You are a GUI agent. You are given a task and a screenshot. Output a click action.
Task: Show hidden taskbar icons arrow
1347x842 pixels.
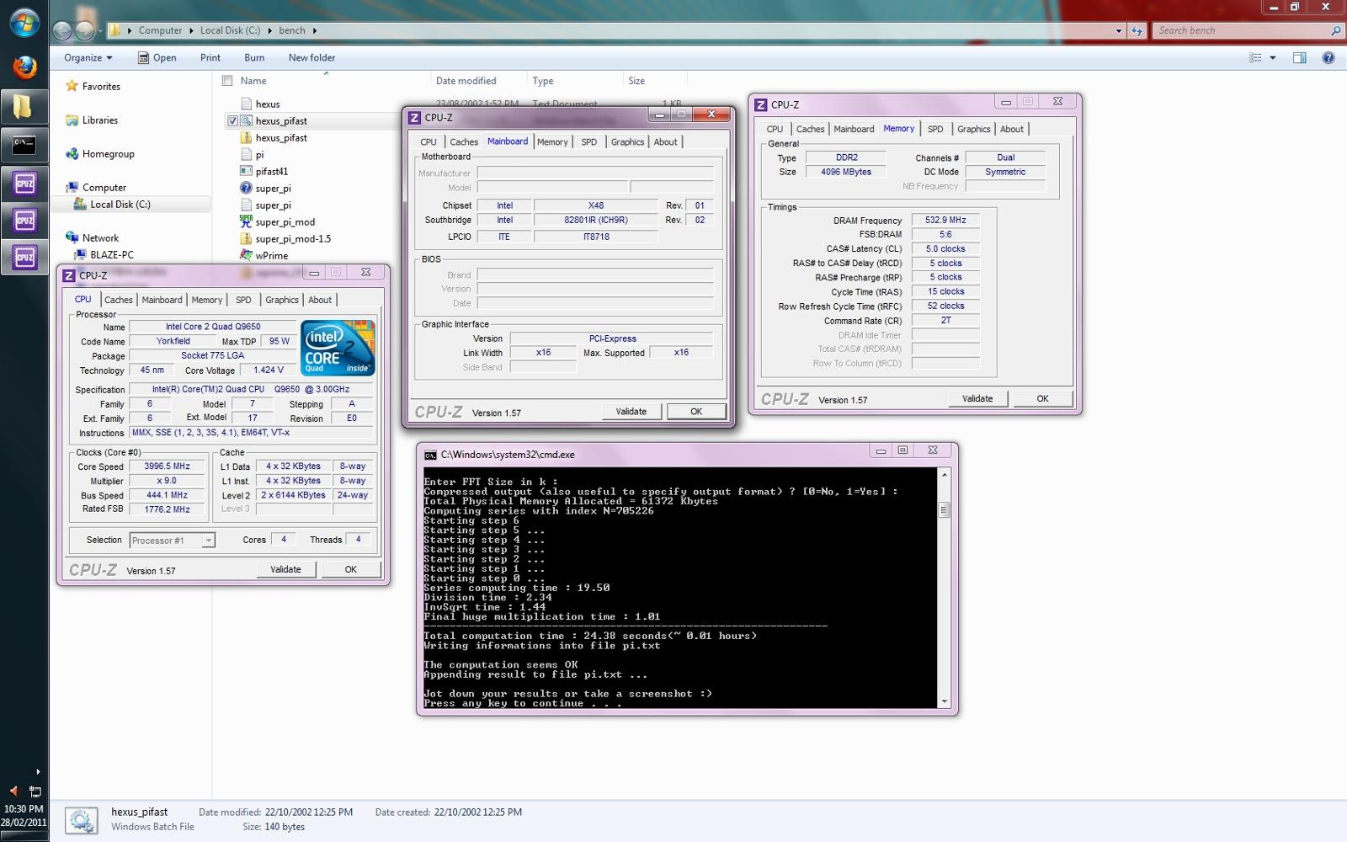(38, 771)
